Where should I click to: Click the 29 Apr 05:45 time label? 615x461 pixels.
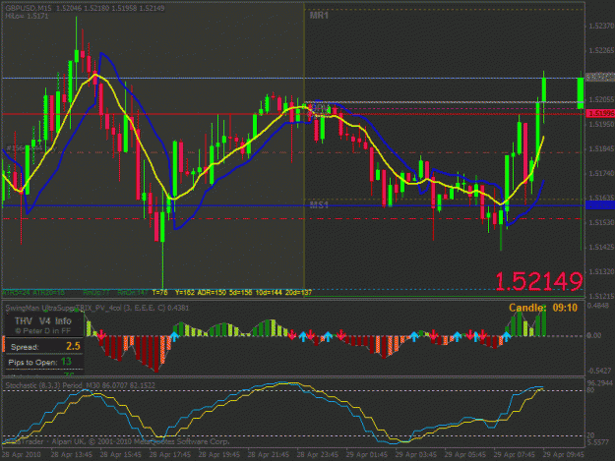click(x=465, y=455)
